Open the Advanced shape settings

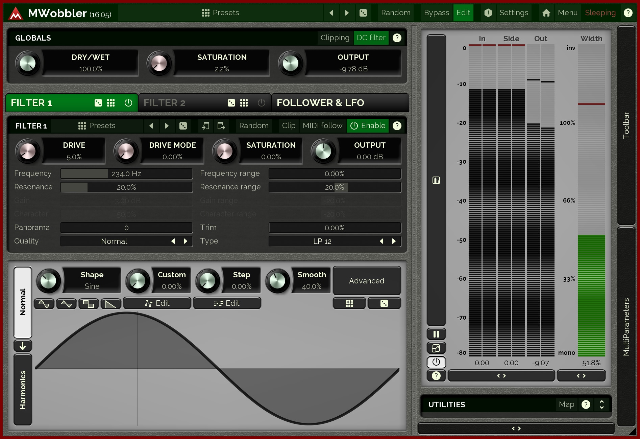tap(367, 281)
